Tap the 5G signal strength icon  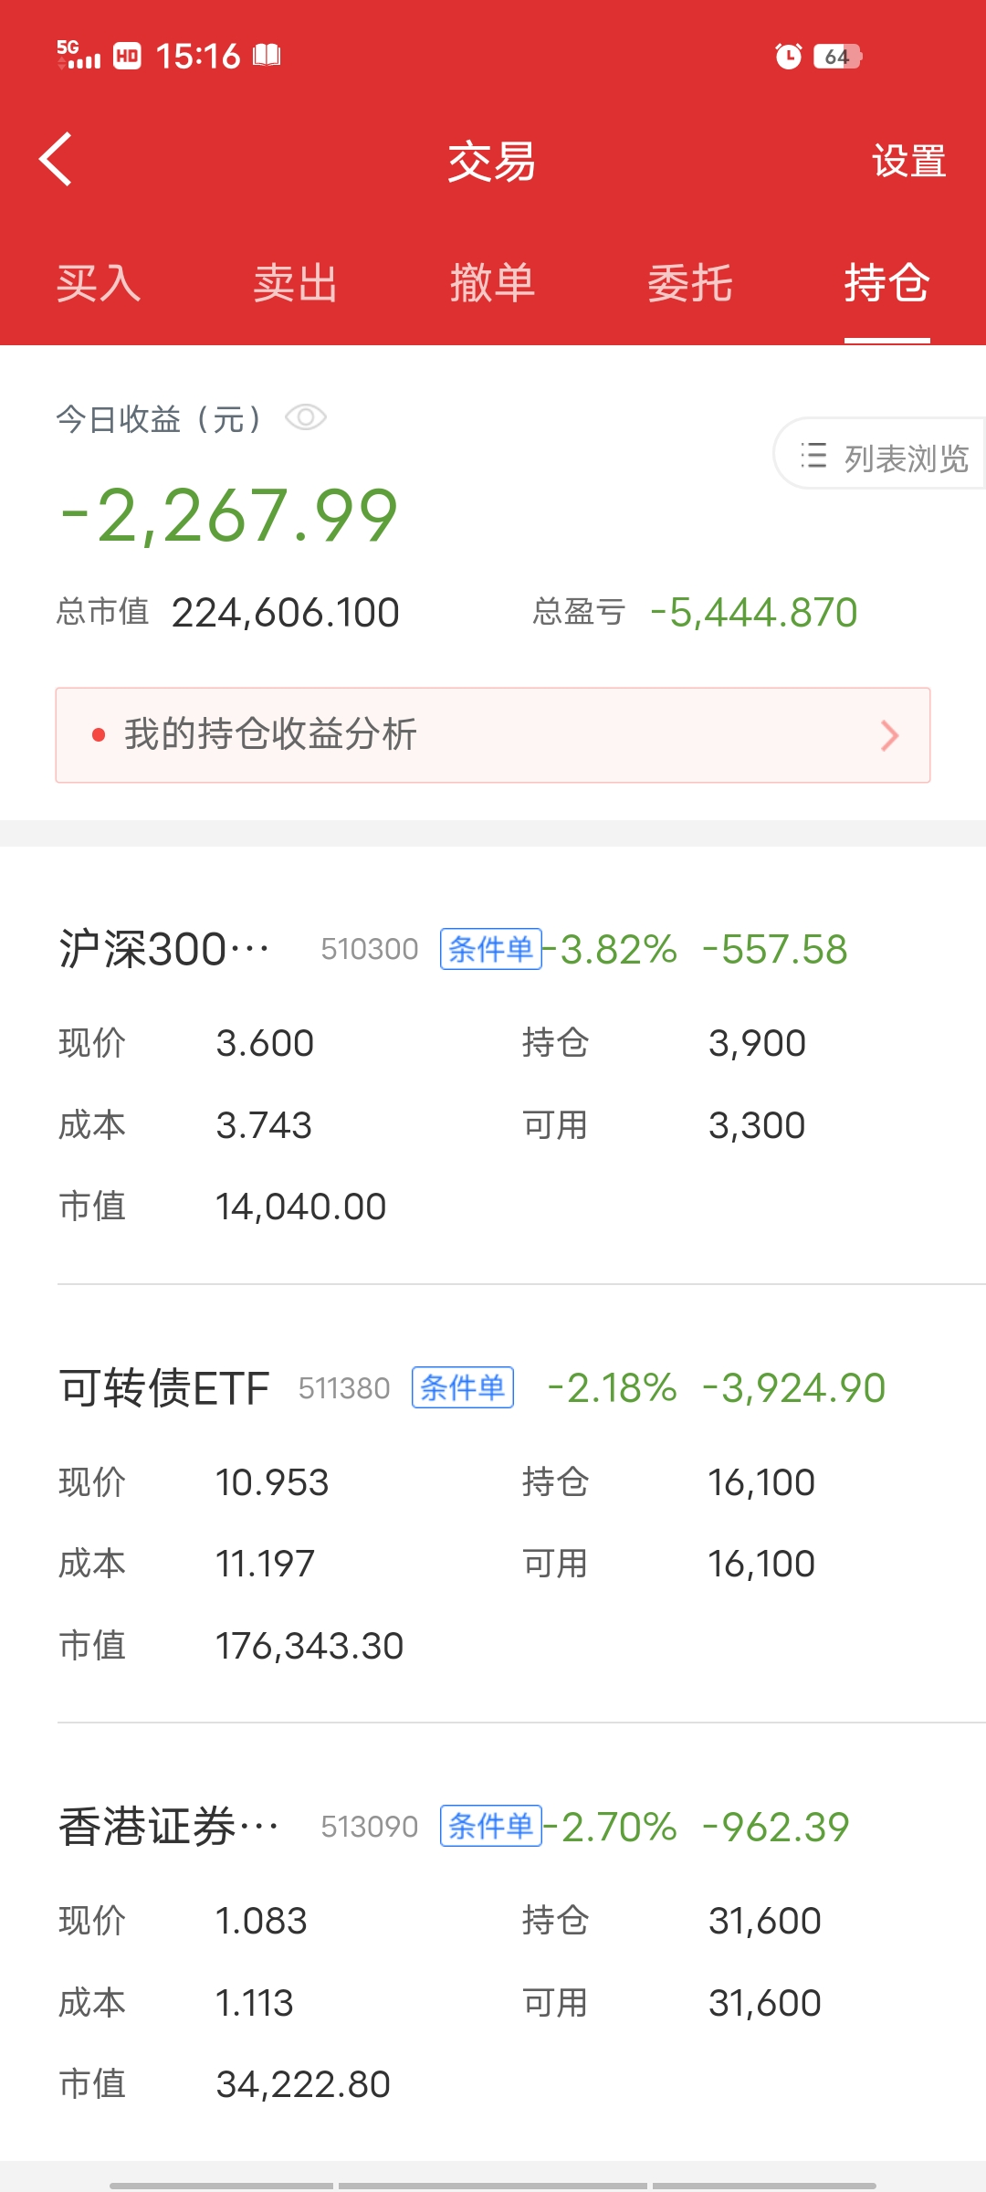[79, 56]
